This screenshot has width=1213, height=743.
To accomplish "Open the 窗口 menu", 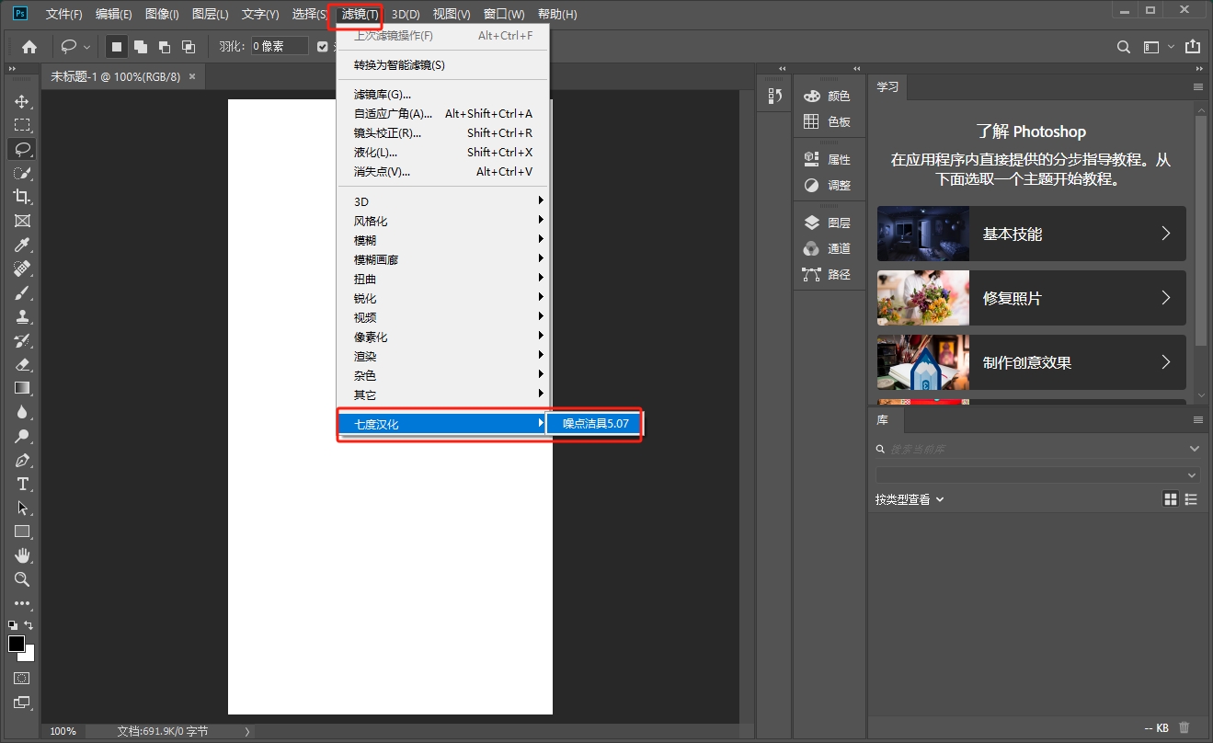I will (x=504, y=14).
